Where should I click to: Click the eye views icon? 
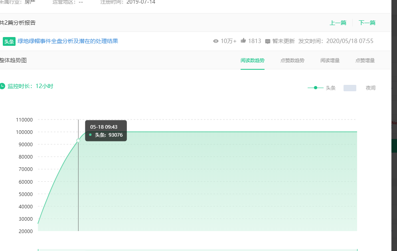coord(216,41)
